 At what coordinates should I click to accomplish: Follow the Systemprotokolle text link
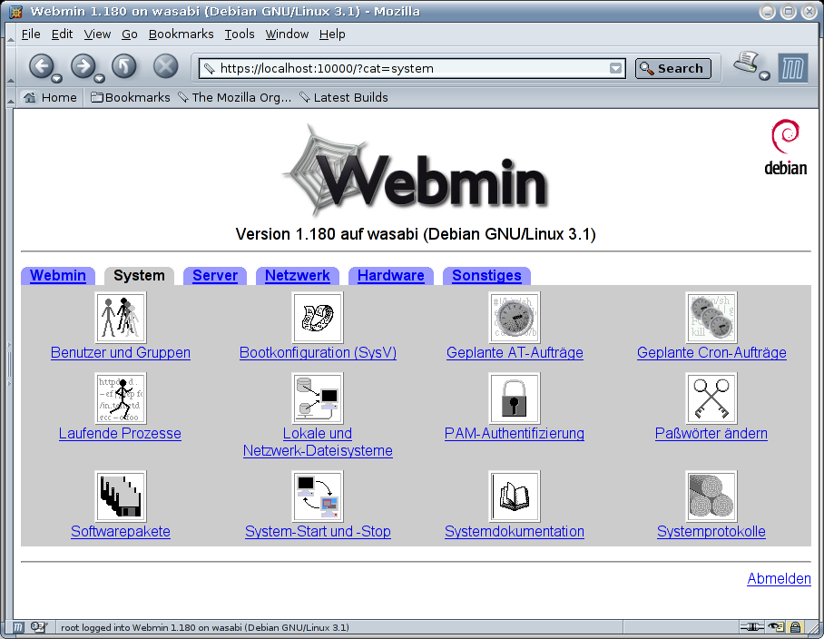click(x=711, y=531)
